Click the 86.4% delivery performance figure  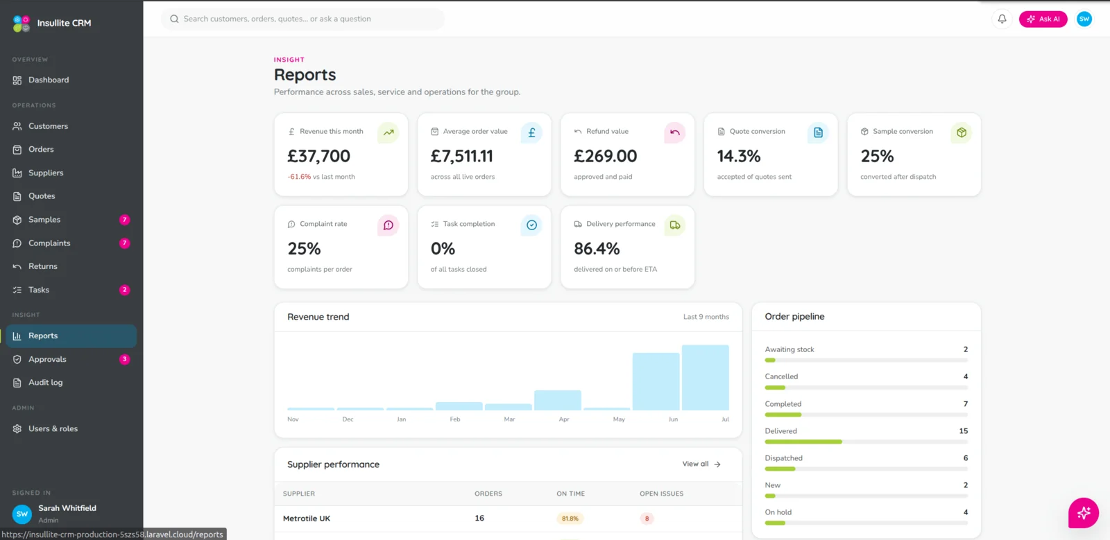[x=597, y=249]
